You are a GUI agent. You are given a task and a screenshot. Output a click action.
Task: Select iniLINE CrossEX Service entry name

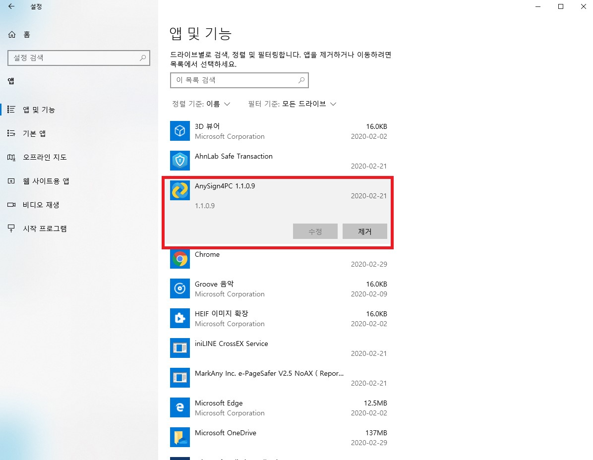232,344
